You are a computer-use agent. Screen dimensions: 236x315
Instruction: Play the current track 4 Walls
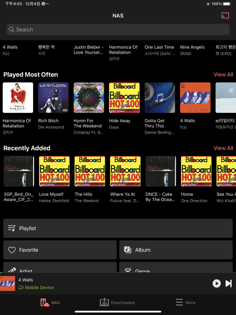216,283
